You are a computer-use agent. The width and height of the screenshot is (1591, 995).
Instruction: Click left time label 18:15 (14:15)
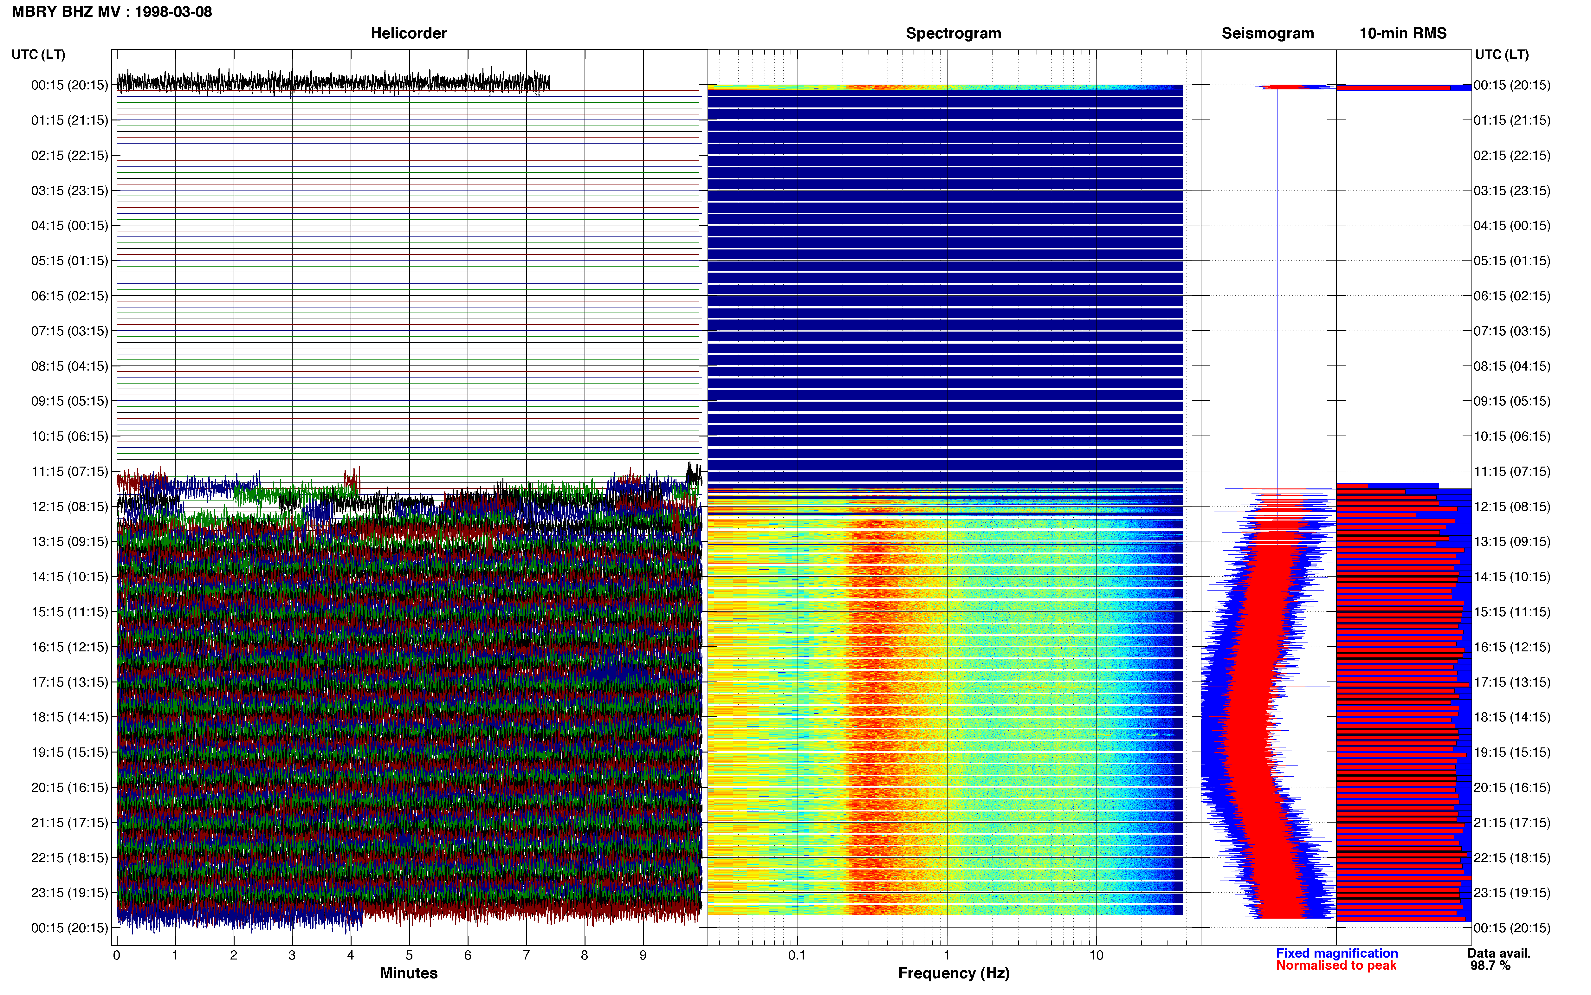pos(70,717)
